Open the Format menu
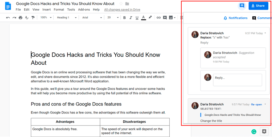Screen dimensions: 272x137 coord(59,9)
